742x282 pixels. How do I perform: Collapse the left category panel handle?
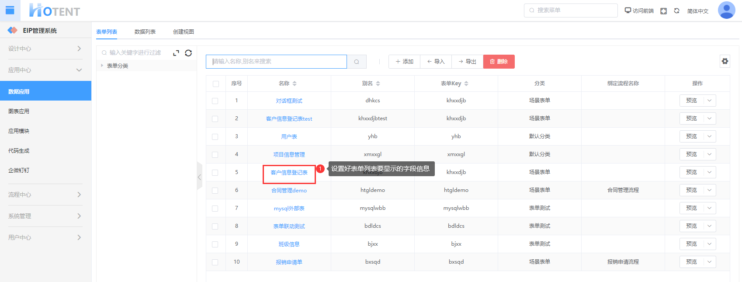(x=199, y=177)
